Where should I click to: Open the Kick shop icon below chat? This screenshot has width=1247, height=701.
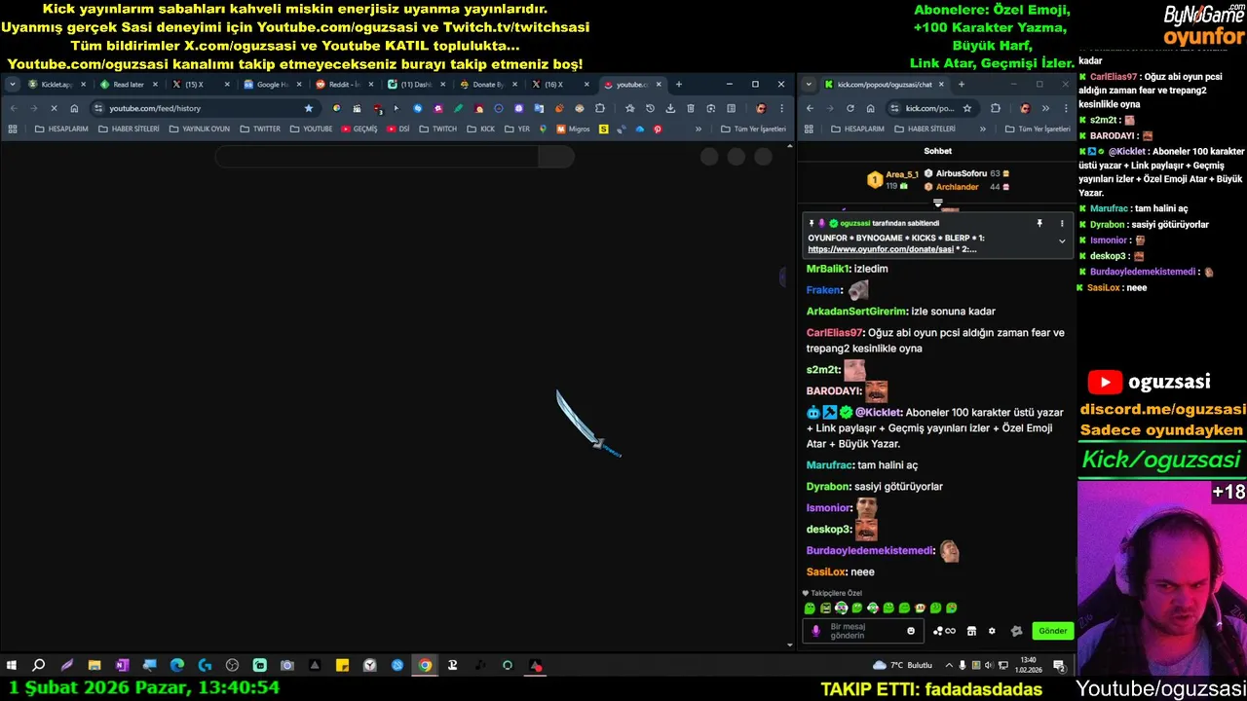(971, 631)
